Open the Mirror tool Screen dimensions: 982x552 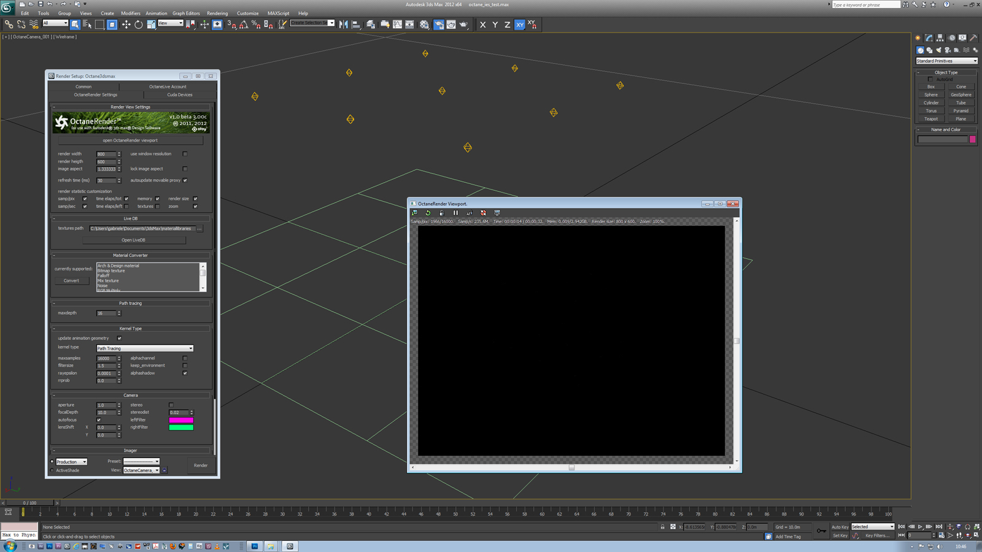[343, 25]
